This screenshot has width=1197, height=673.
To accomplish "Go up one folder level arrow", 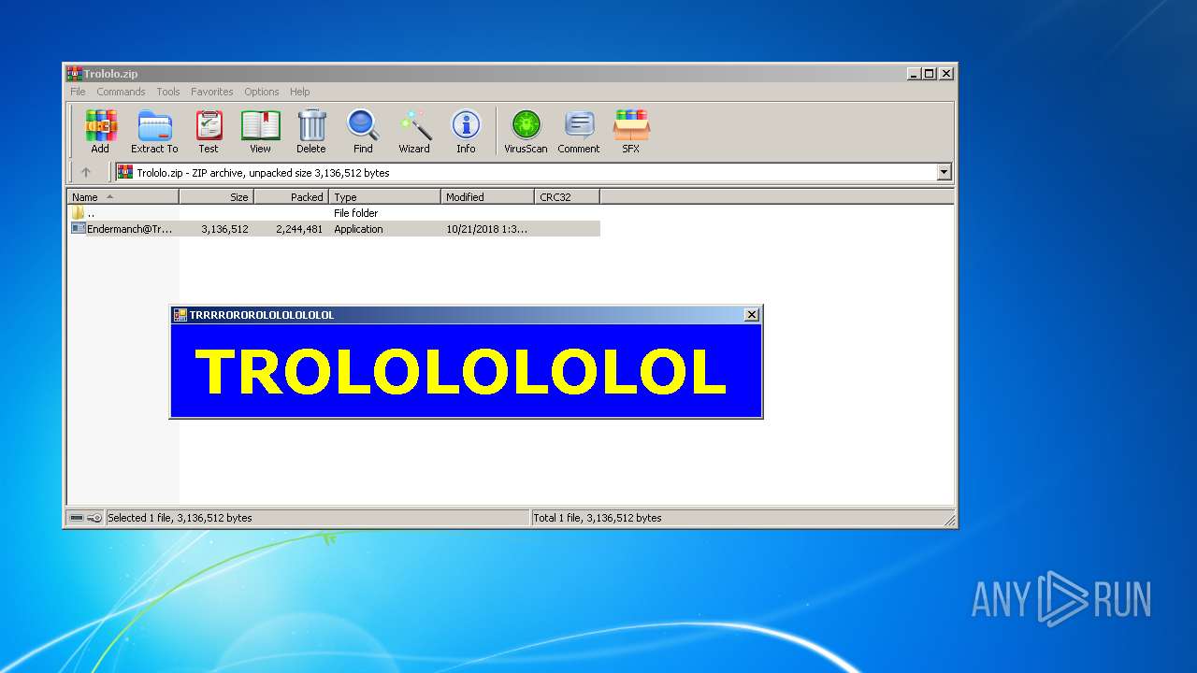I will click(x=86, y=172).
